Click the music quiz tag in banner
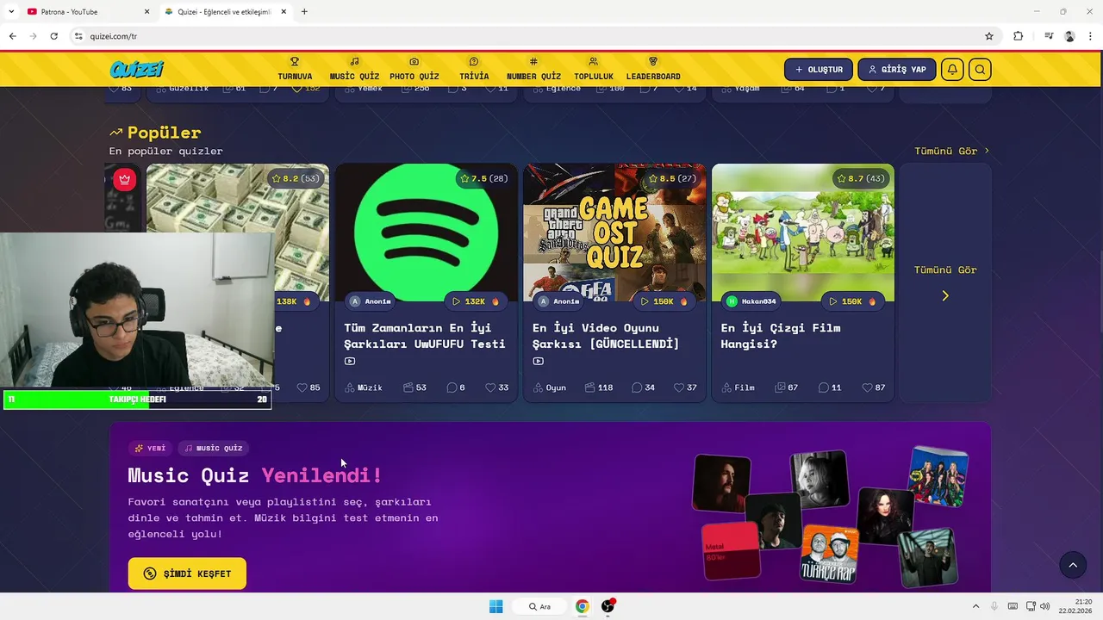 (x=214, y=448)
